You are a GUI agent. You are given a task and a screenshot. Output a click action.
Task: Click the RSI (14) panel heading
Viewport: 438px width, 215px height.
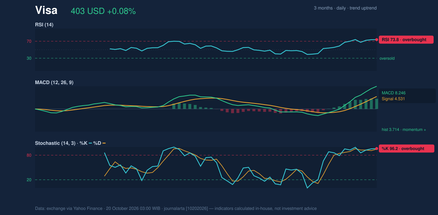[x=44, y=25]
